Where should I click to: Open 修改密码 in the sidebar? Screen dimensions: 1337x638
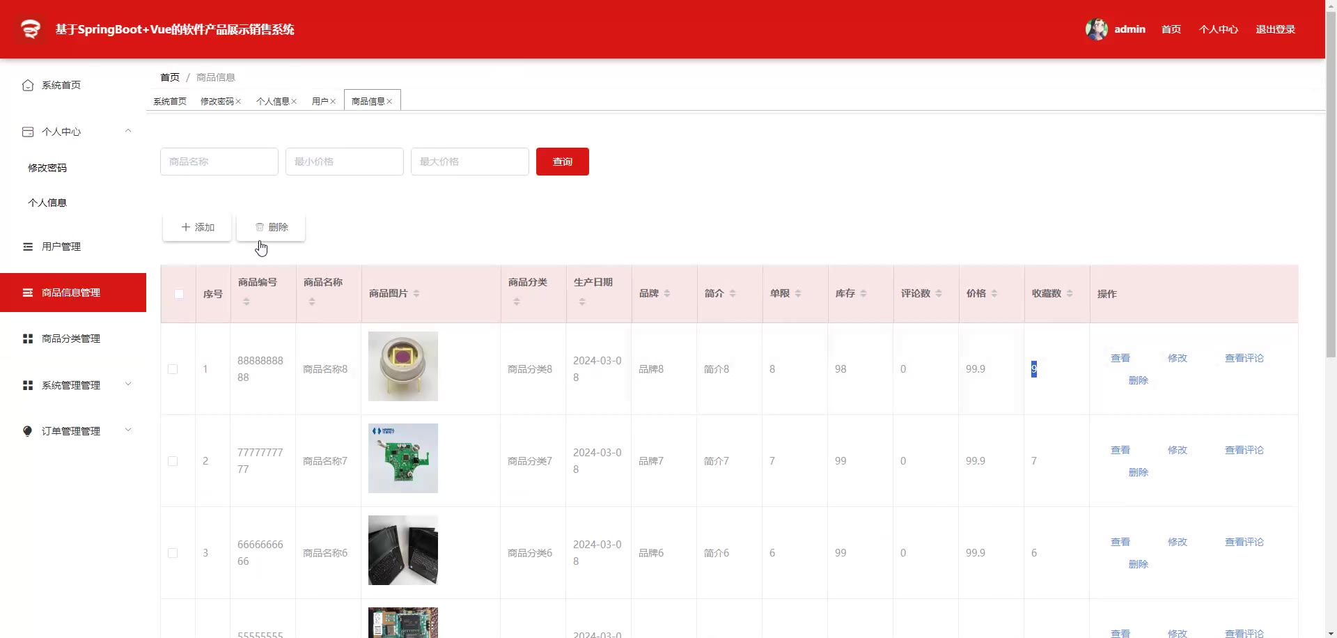(x=47, y=168)
